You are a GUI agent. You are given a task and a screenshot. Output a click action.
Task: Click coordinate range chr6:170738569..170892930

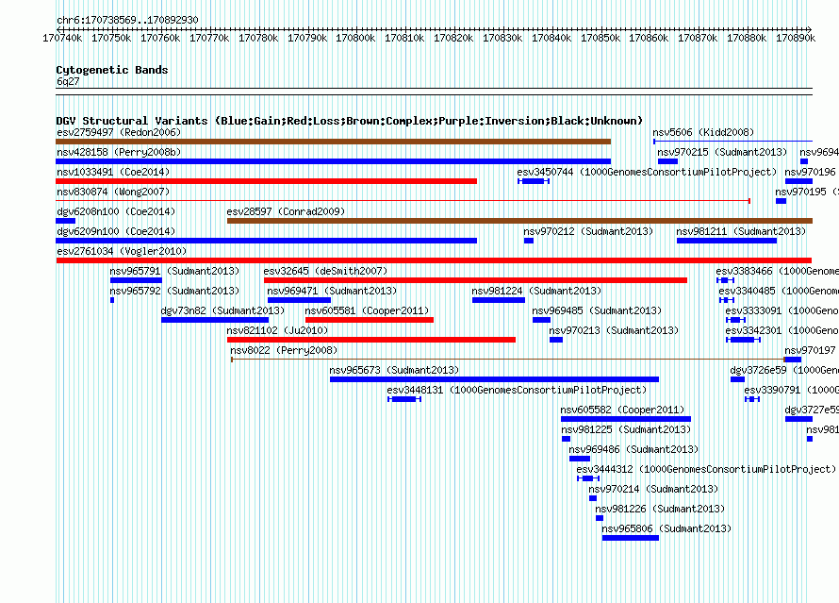point(127,20)
